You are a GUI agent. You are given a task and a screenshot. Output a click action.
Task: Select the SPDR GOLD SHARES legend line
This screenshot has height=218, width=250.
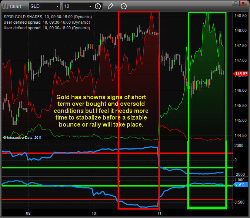tap(47, 17)
